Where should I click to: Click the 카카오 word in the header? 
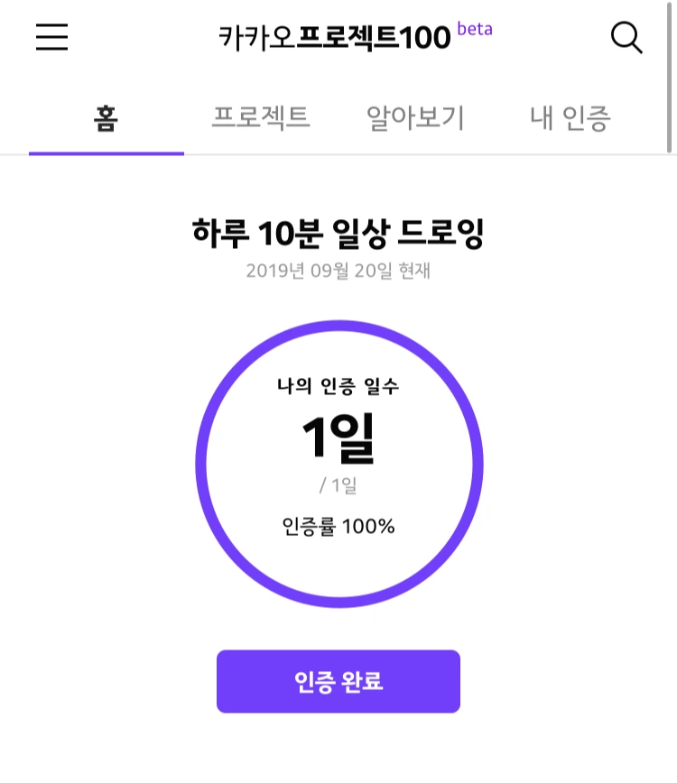(257, 38)
